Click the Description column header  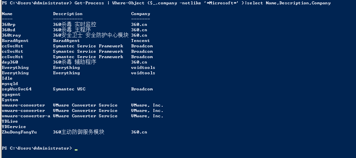pyautogui.click(x=68, y=14)
